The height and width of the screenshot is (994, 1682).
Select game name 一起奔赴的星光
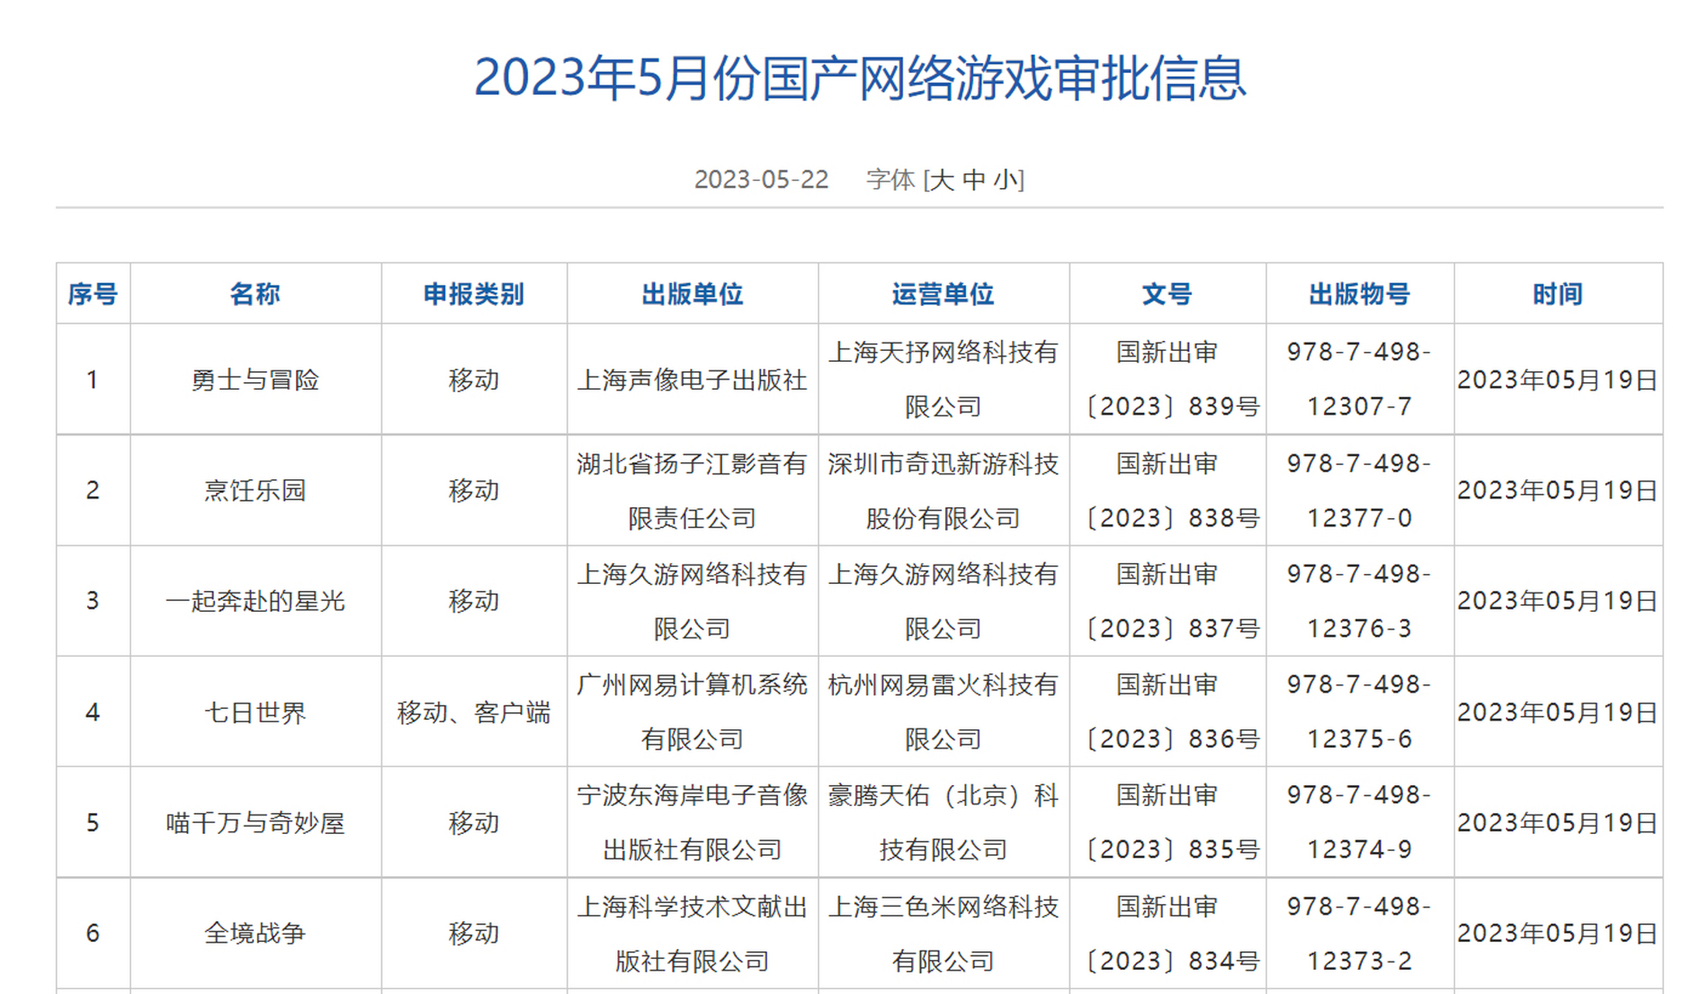tap(255, 601)
